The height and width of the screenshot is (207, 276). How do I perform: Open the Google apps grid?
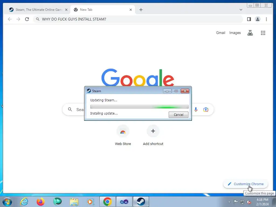point(263,33)
